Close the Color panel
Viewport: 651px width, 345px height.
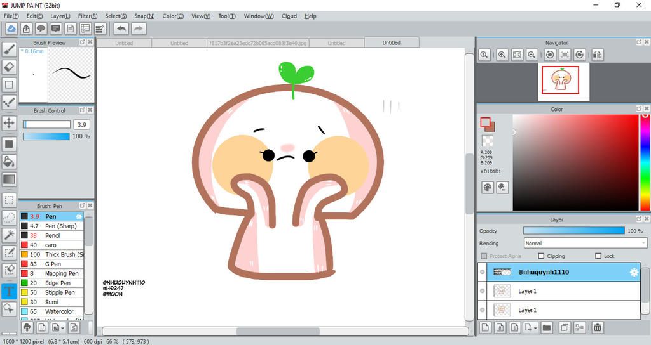pos(647,108)
